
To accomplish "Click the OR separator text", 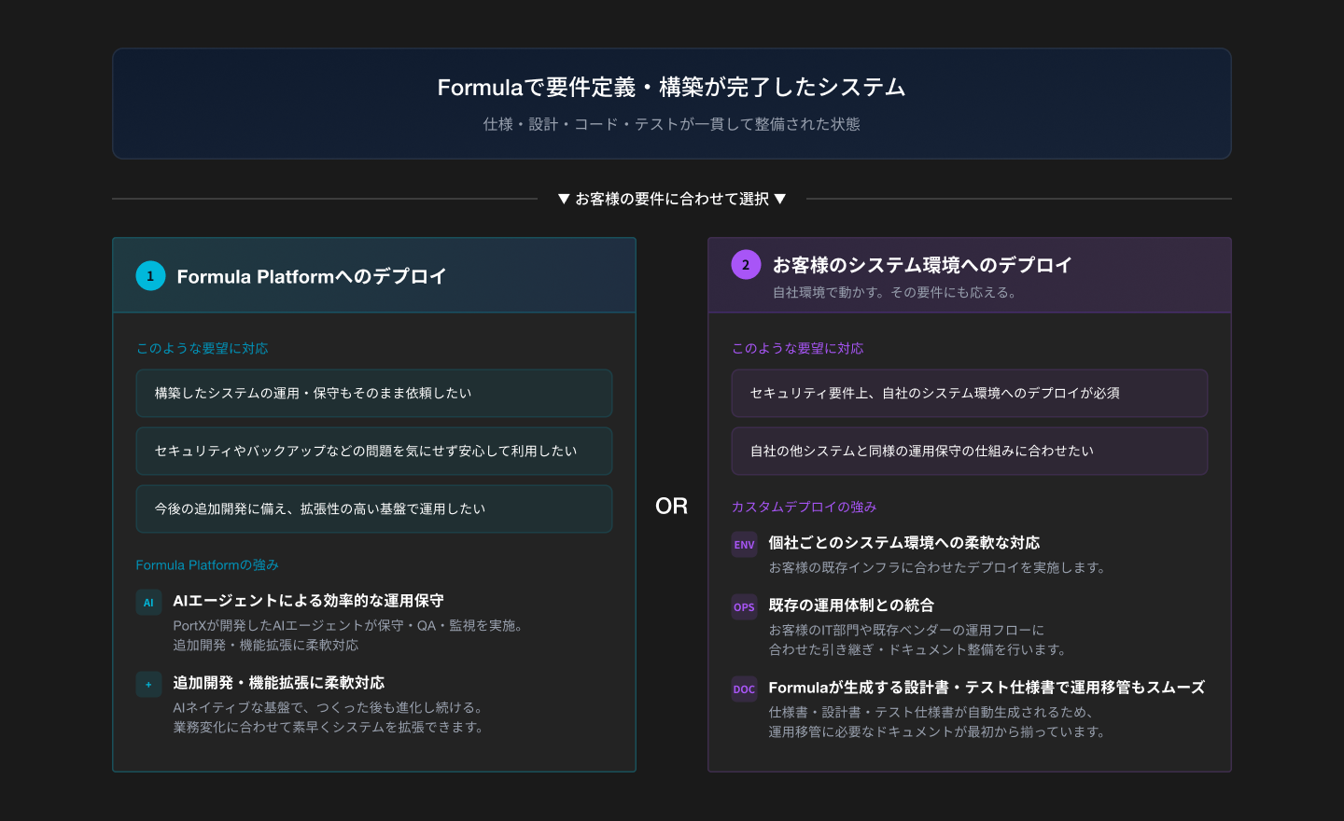I will tap(671, 506).
